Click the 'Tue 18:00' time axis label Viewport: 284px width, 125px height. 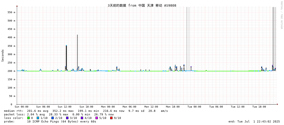point(259,107)
